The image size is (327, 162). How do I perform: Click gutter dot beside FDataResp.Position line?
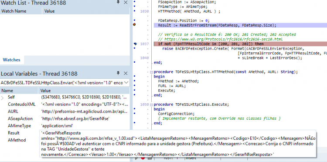135,20
